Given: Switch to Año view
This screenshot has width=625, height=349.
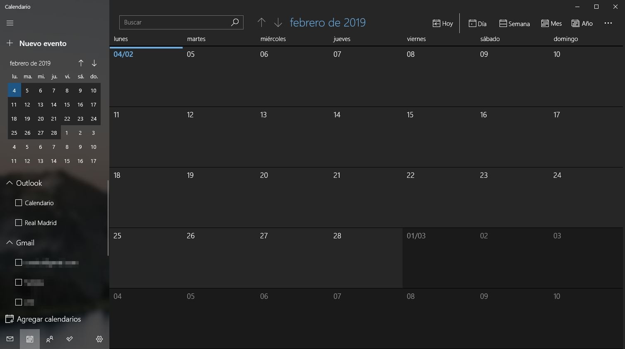Looking at the screenshot, I should tap(582, 24).
